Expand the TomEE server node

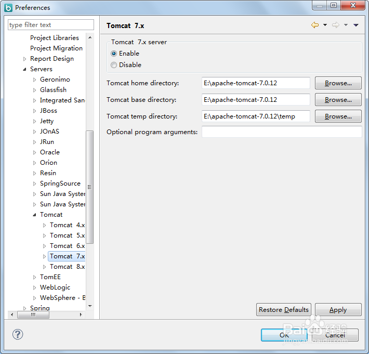(x=35, y=277)
